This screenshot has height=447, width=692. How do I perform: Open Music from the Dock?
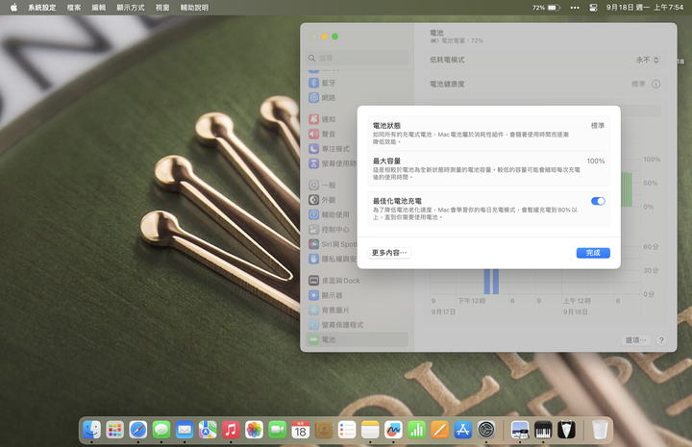point(231,430)
